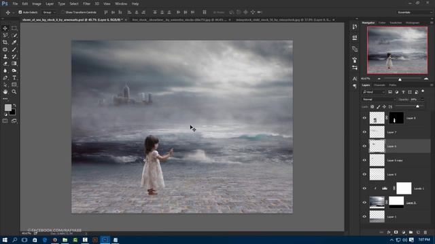Viewport: 435px width, 244px height.
Task: Switch to the Channels tab
Action: tap(379, 85)
